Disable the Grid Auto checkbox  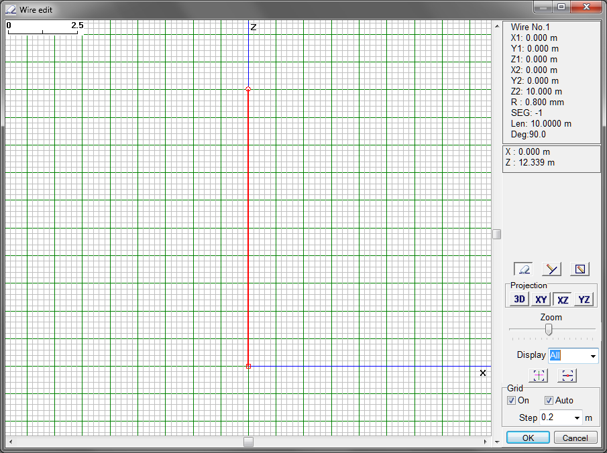[x=549, y=401]
